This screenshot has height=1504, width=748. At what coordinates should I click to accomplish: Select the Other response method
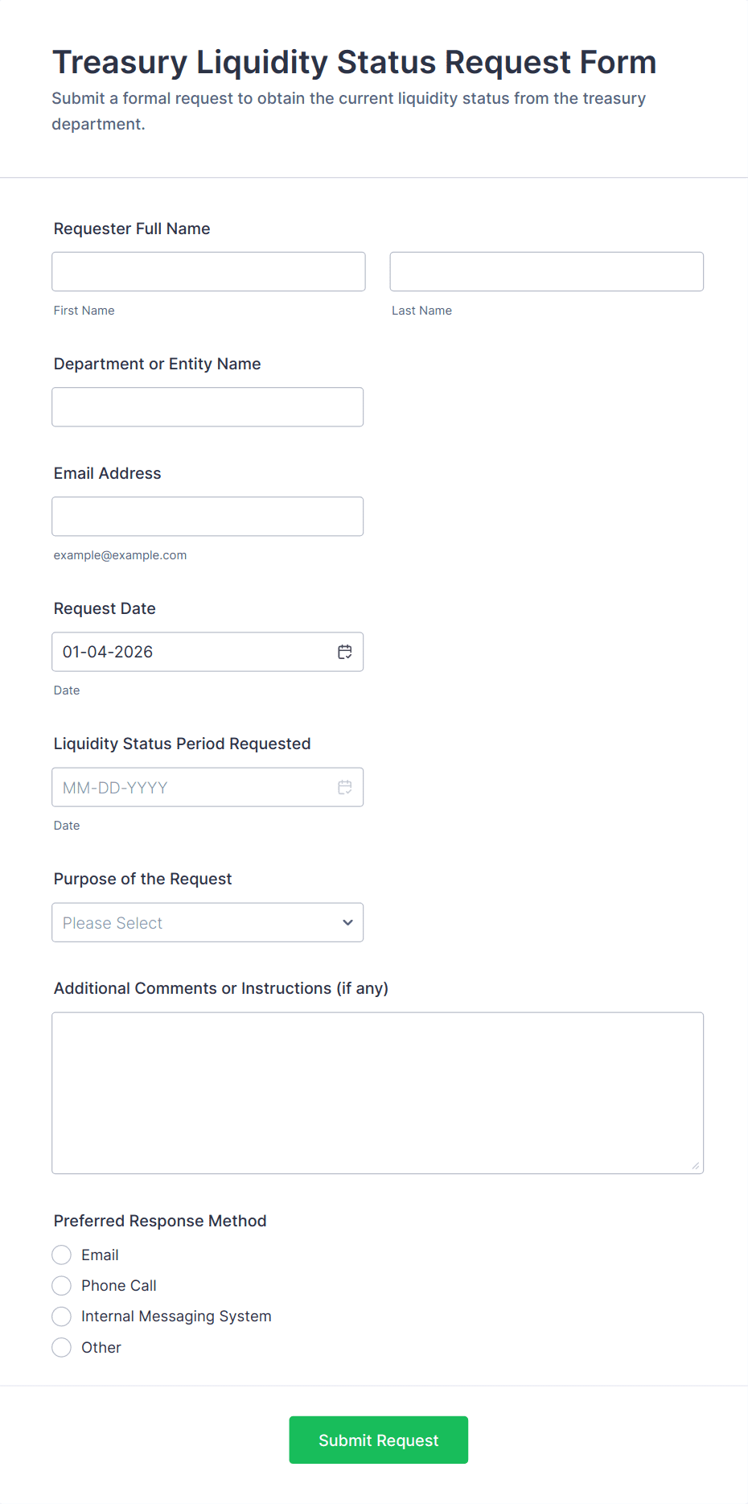tap(62, 1347)
